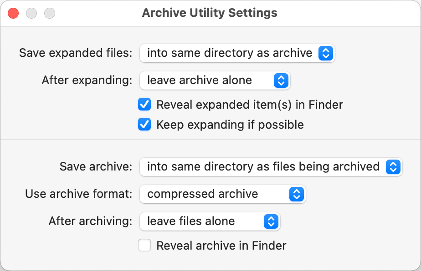The height and width of the screenshot is (271, 421).
Task: Uncheck the Keep expanding if possible checkbox
Action: tap(144, 125)
